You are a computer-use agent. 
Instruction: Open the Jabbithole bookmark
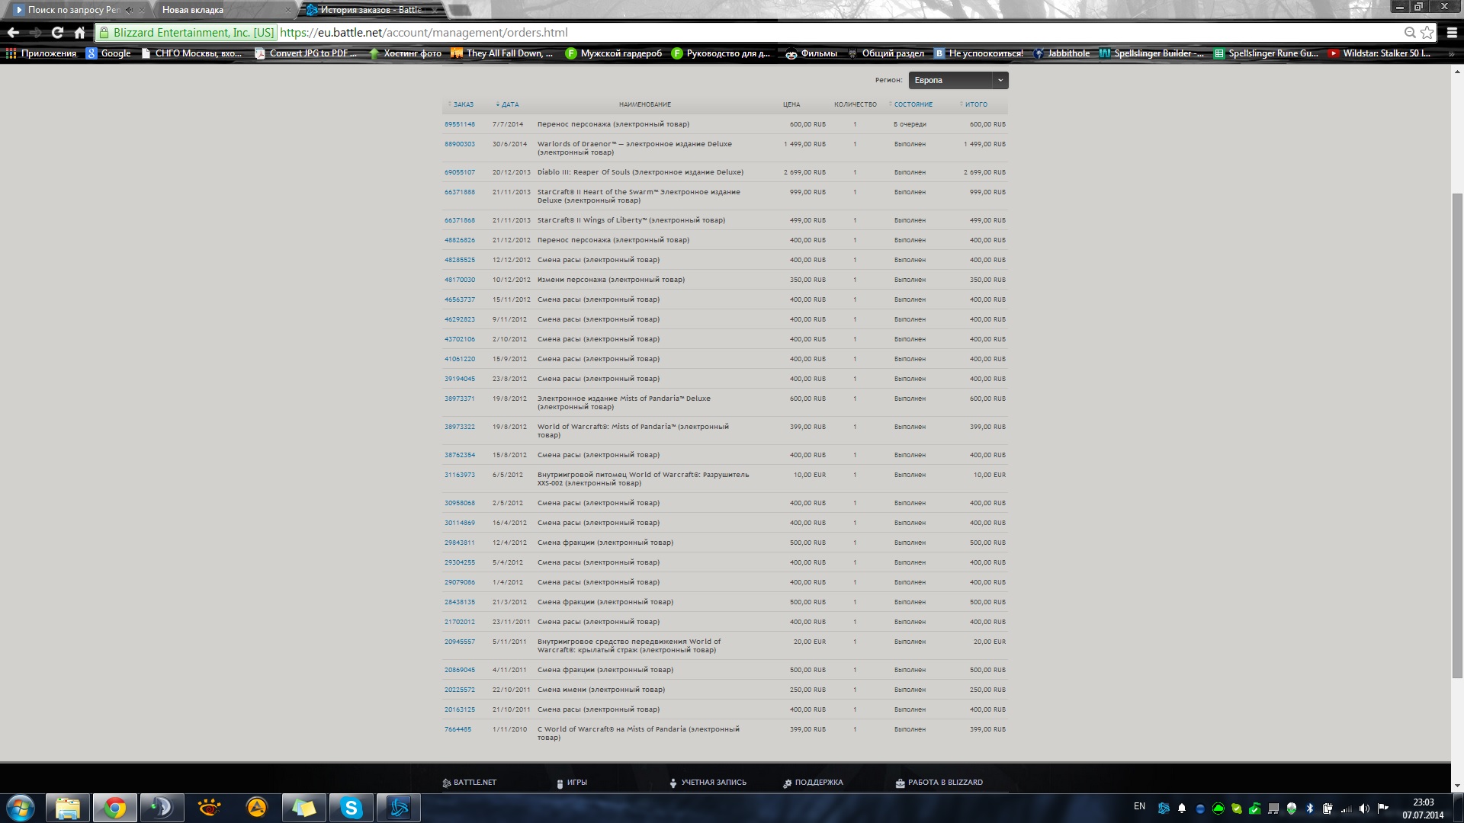(x=1061, y=53)
